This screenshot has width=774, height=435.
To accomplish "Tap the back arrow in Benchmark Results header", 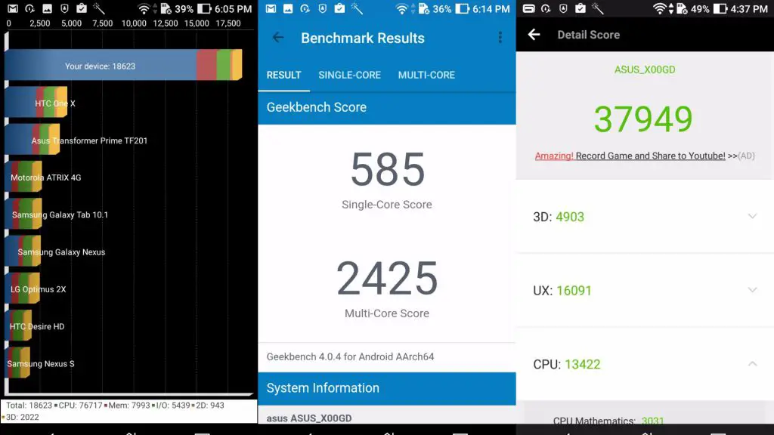I will pos(278,38).
